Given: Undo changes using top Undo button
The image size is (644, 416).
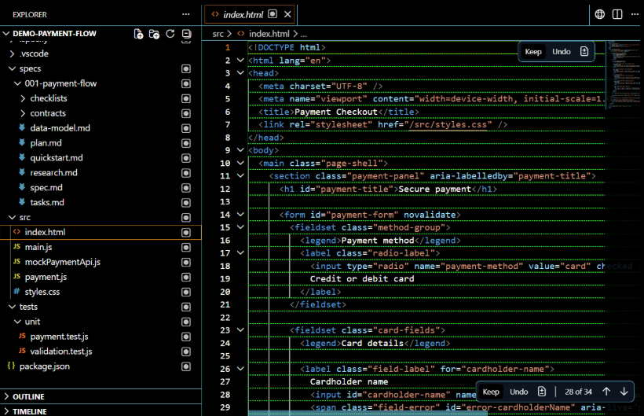Looking at the screenshot, I should click(x=561, y=51).
